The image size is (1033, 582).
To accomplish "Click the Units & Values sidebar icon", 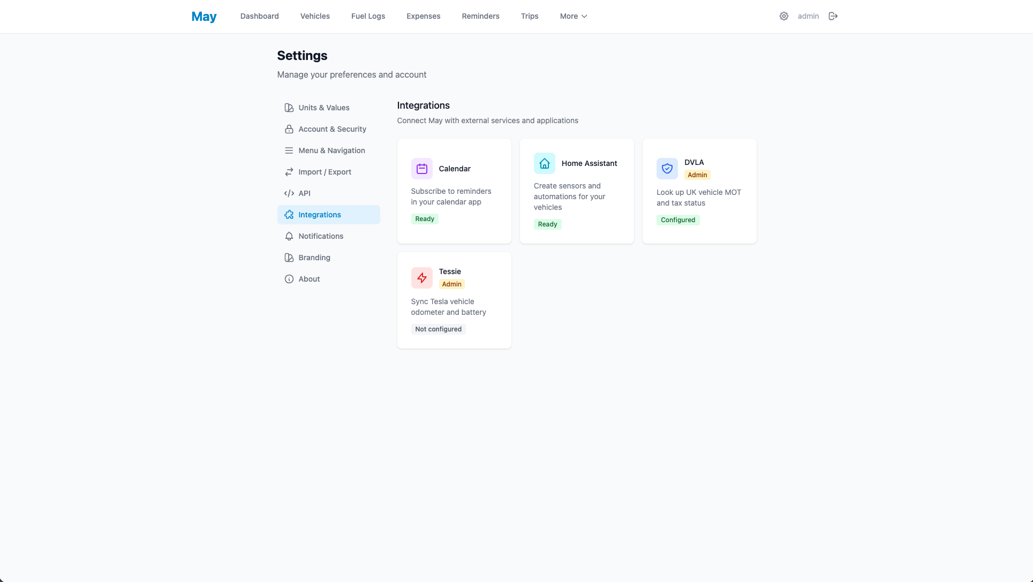I will click(289, 108).
